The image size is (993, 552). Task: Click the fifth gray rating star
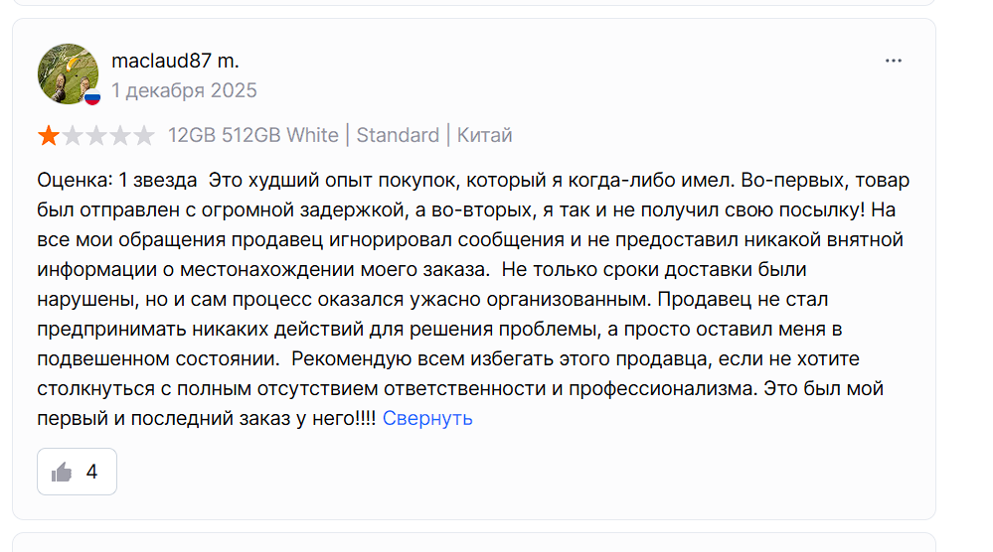point(144,136)
